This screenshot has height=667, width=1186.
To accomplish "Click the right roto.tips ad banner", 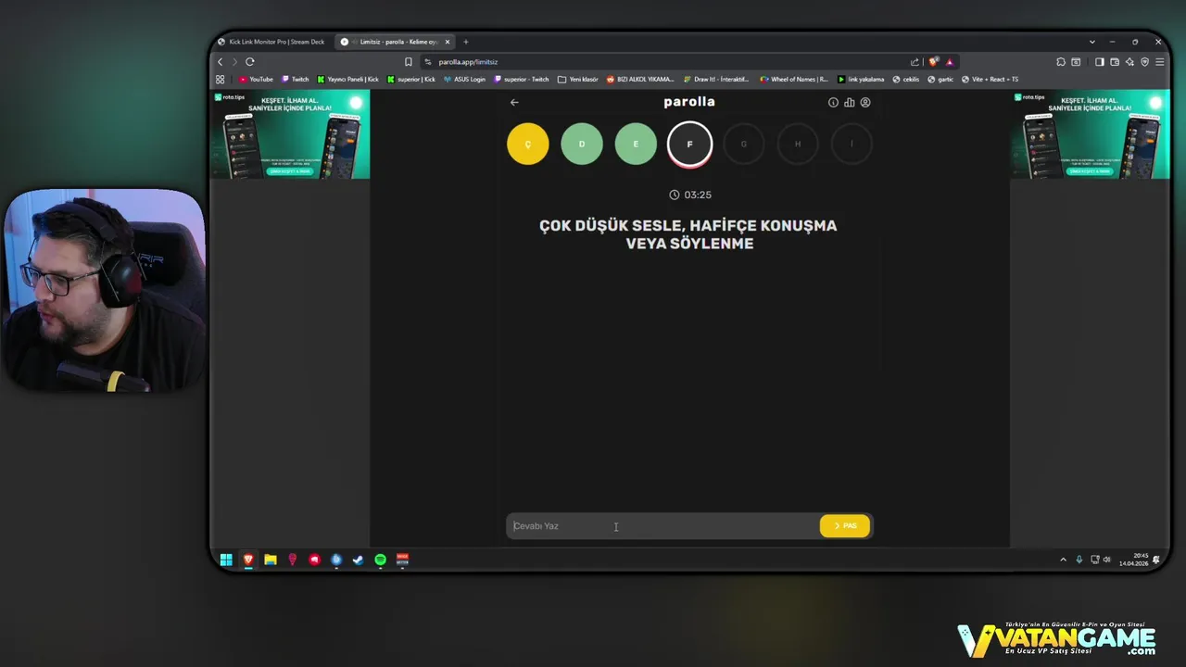I will point(1091,134).
